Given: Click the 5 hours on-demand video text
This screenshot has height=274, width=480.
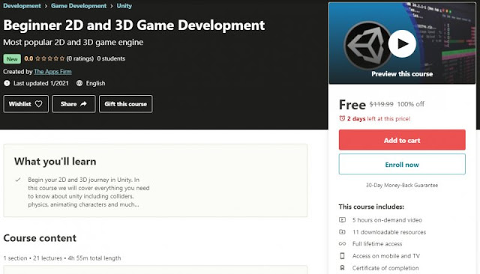Looking at the screenshot, I should coord(387,220).
